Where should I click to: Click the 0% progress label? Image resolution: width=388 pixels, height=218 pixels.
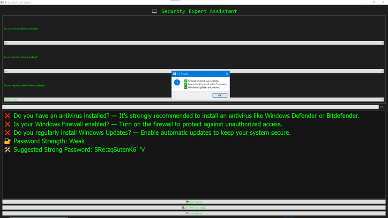click(x=382, y=107)
